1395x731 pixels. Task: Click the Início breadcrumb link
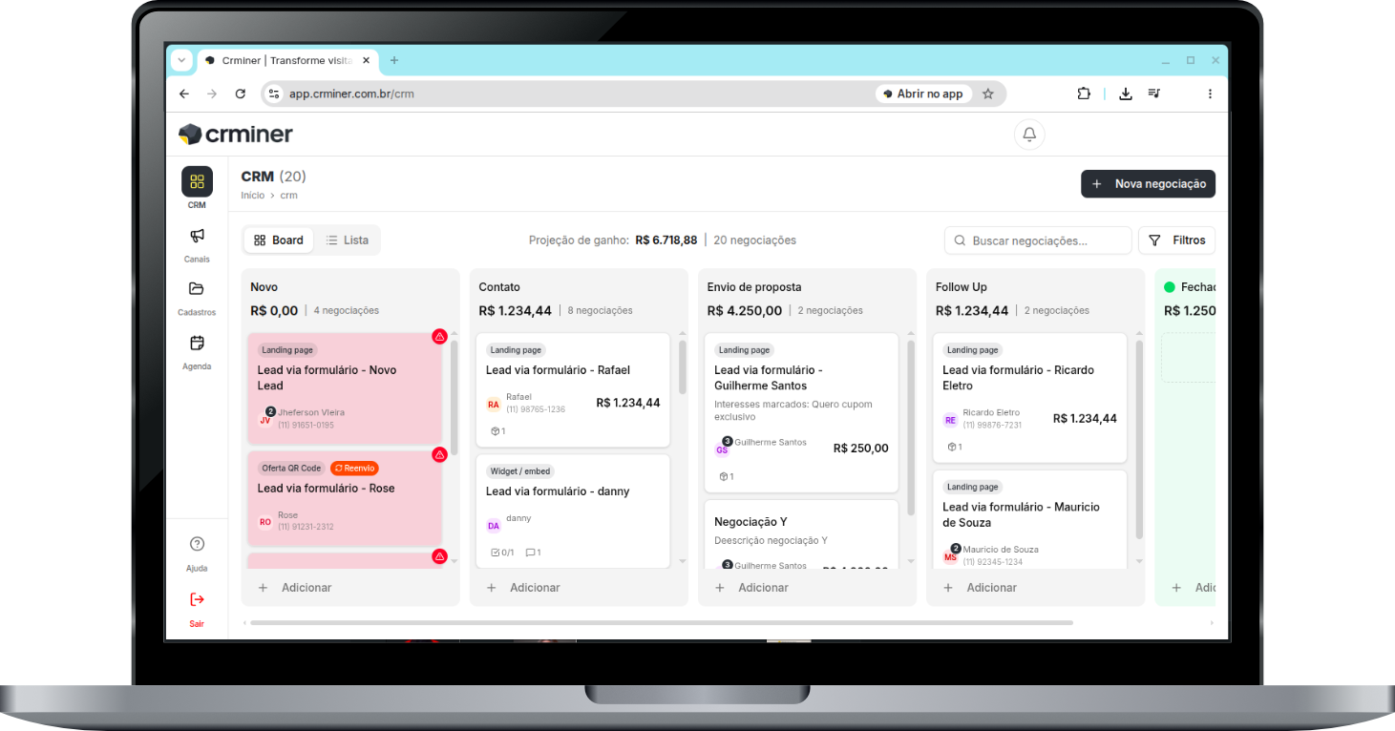coord(253,196)
